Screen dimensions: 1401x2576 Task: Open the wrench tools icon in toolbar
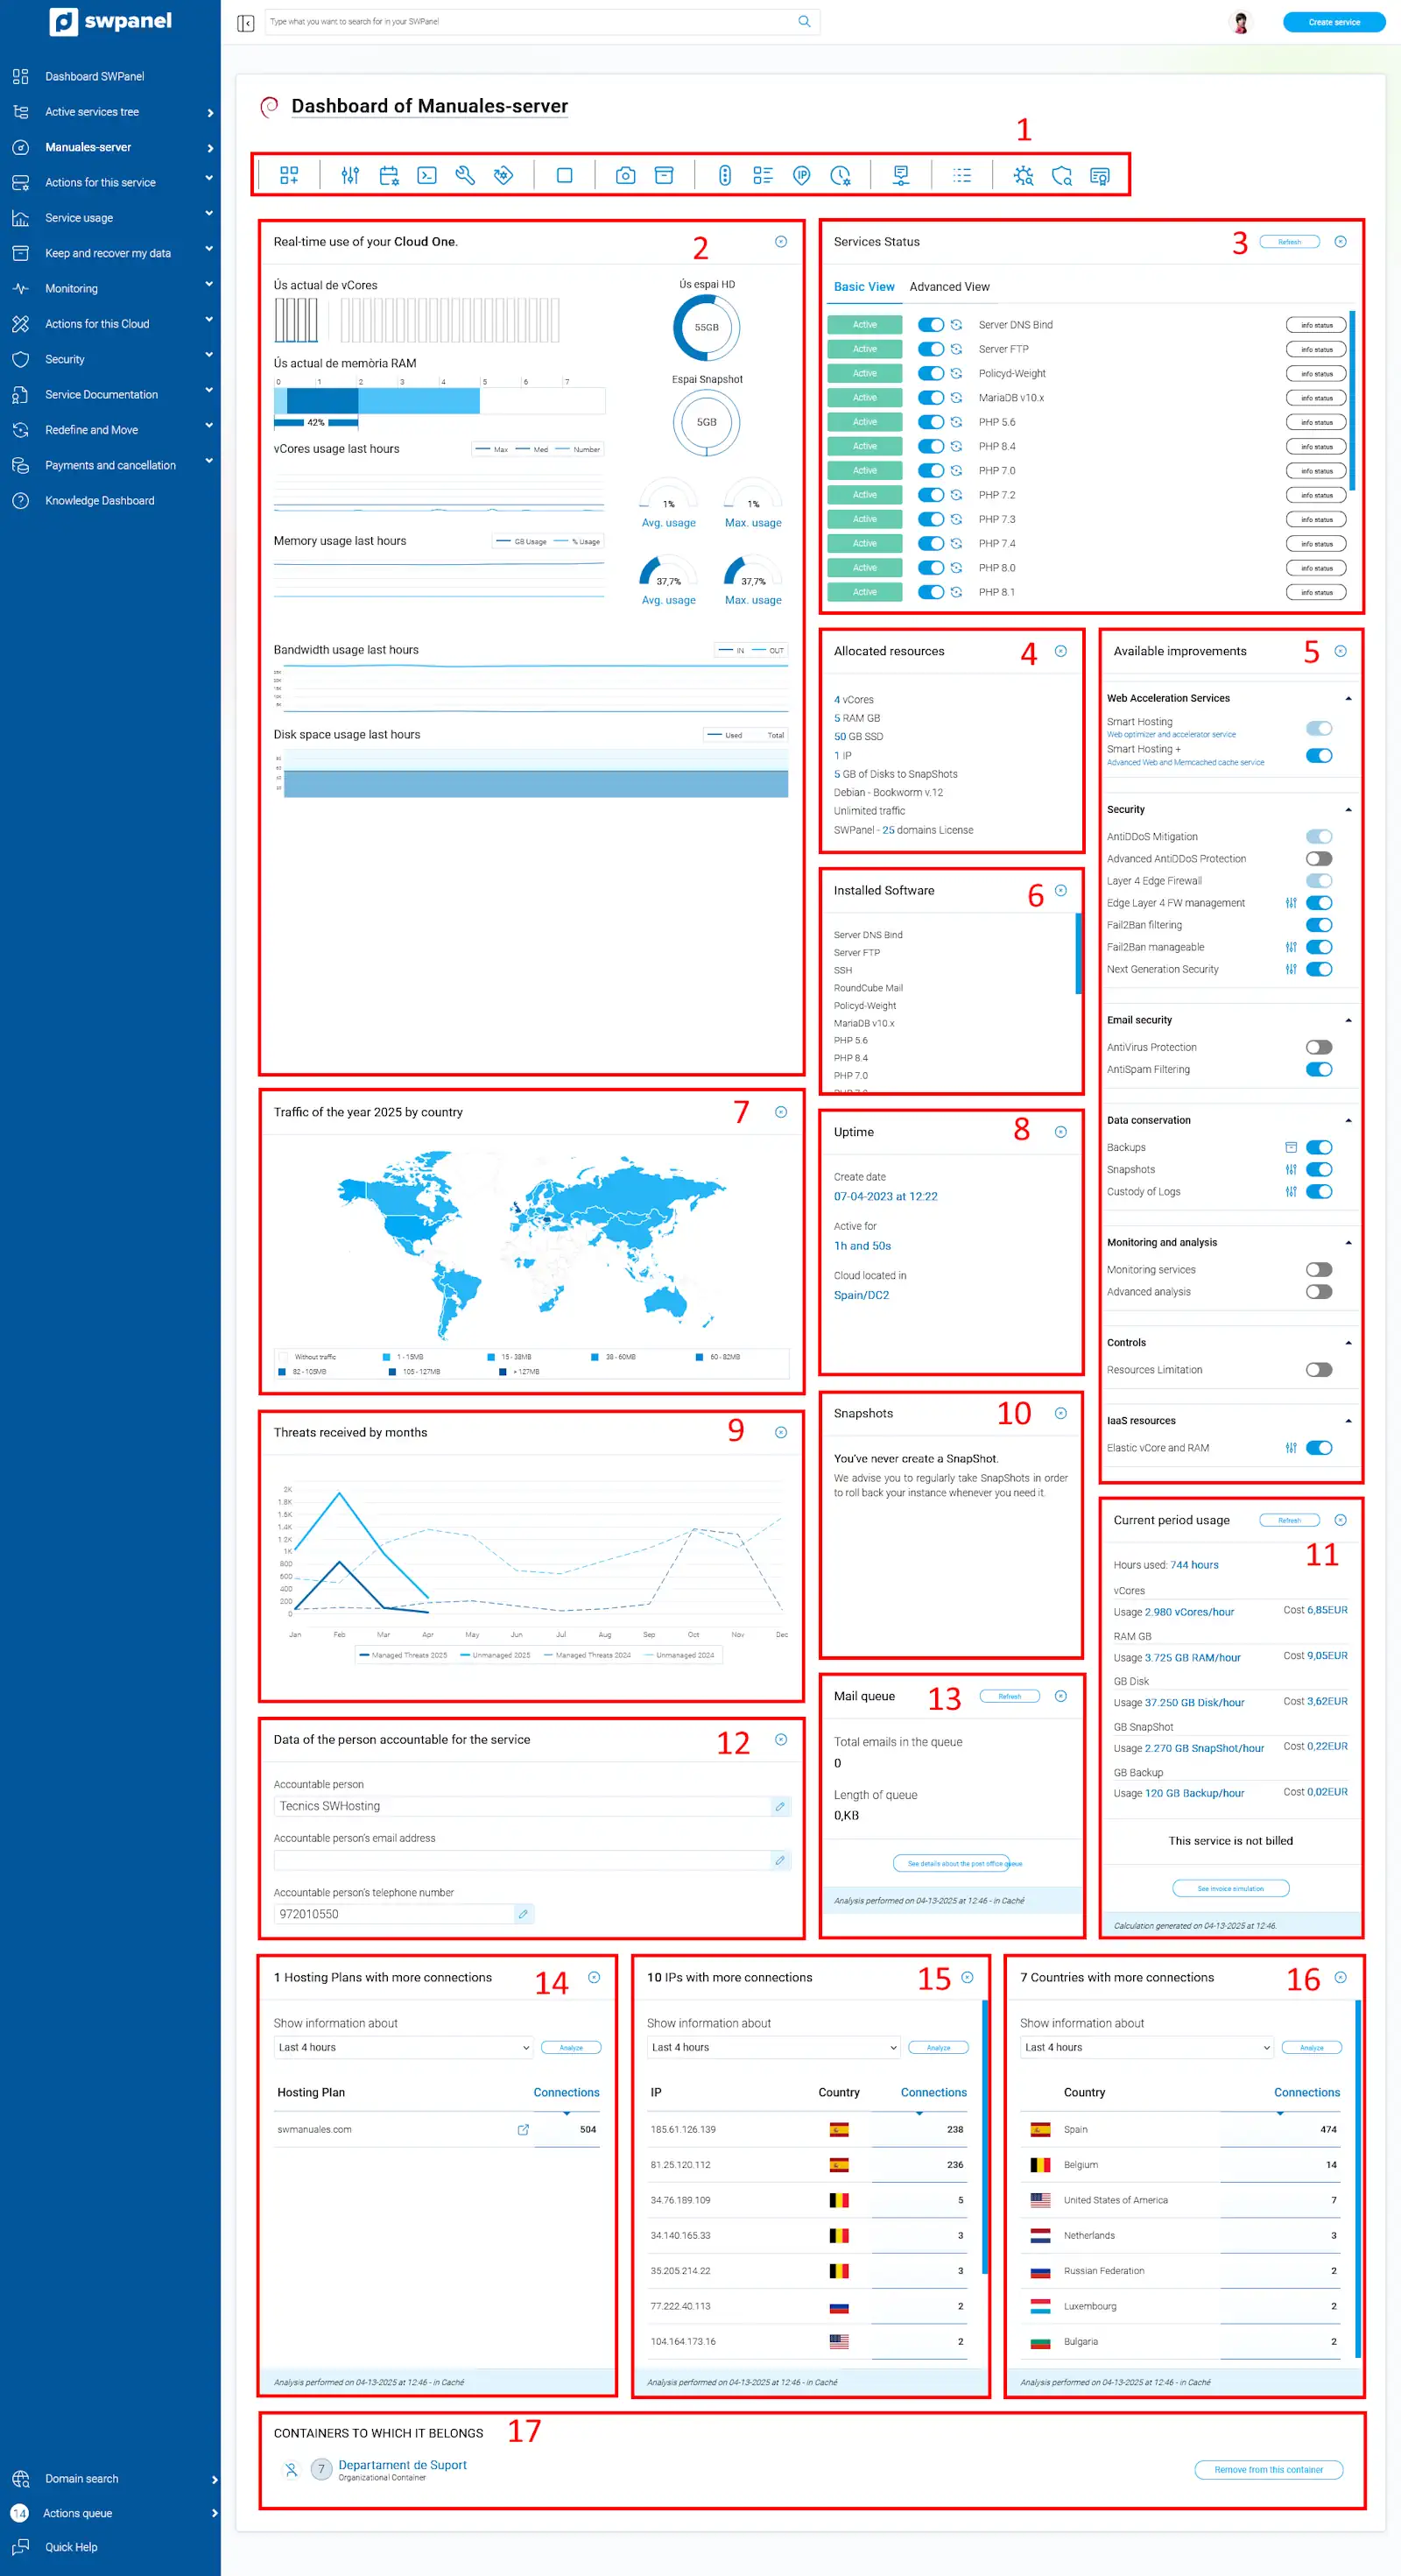click(x=465, y=176)
